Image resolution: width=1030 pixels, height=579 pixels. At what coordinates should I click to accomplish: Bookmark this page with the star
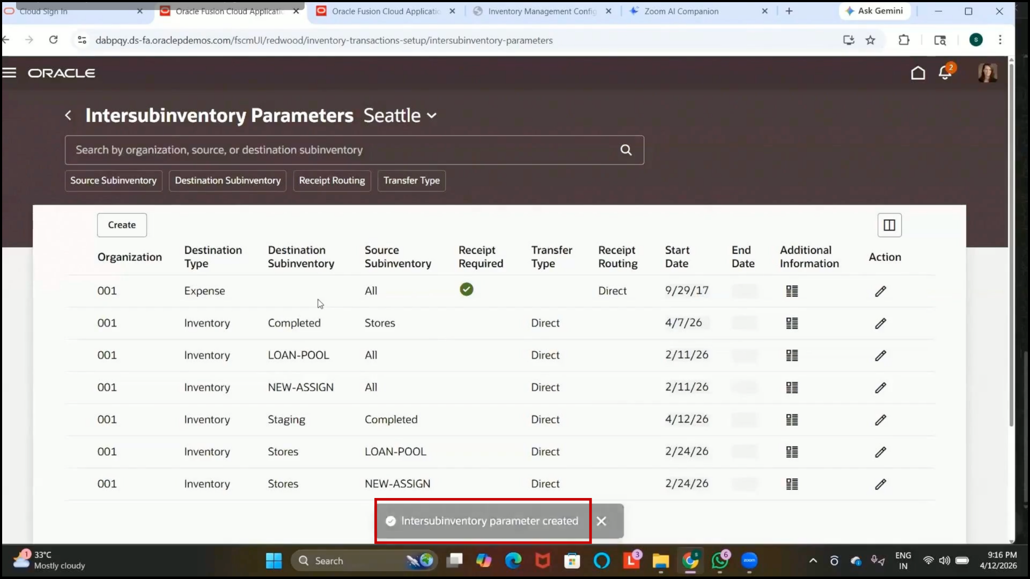(x=870, y=40)
